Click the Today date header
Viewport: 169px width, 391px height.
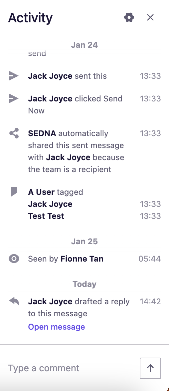click(x=84, y=284)
